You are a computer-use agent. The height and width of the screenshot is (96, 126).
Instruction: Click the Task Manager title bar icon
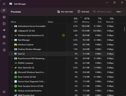(11, 4)
